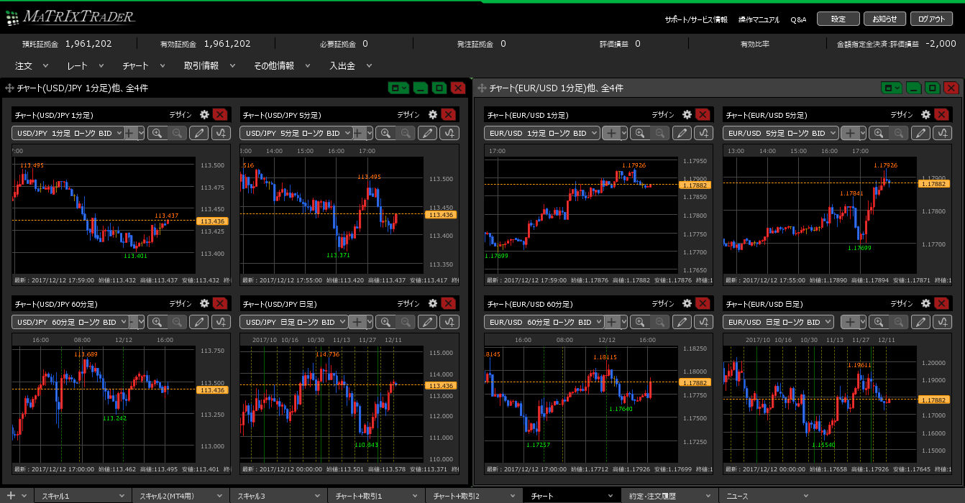Viewport: 965px width, 503px height.
Task: Open the USD/JPY 5分足 ローソク BID dropdown
Action: 297,133
